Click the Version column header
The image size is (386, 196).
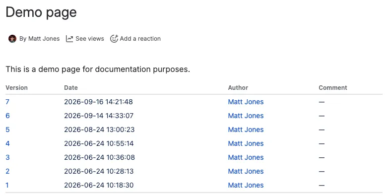pos(16,88)
